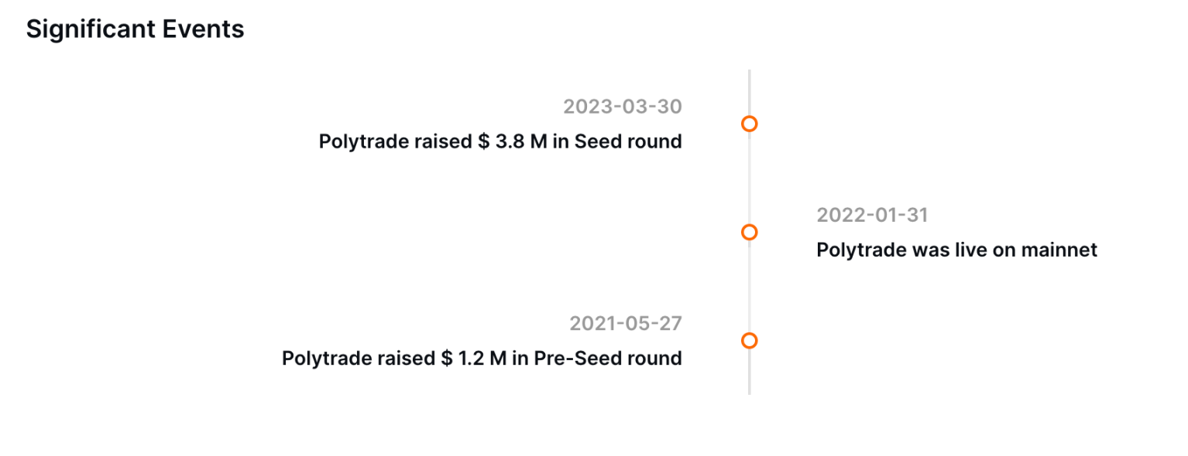1188x456 pixels.
Task: Click the Significant Events heading
Action: pos(136,29)
